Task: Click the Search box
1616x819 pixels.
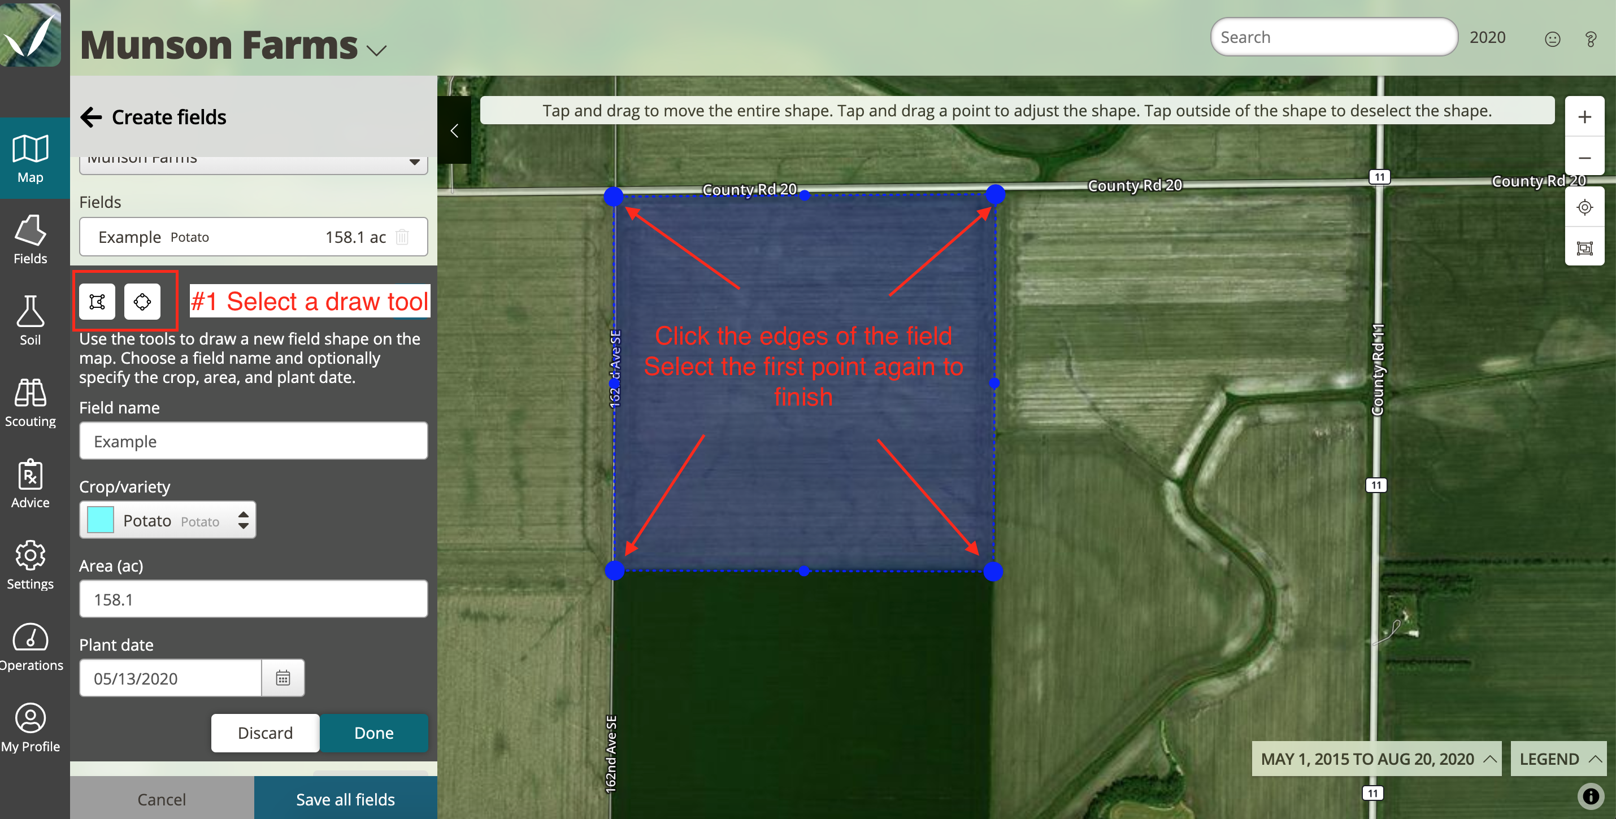Action: pos(1333,37)
